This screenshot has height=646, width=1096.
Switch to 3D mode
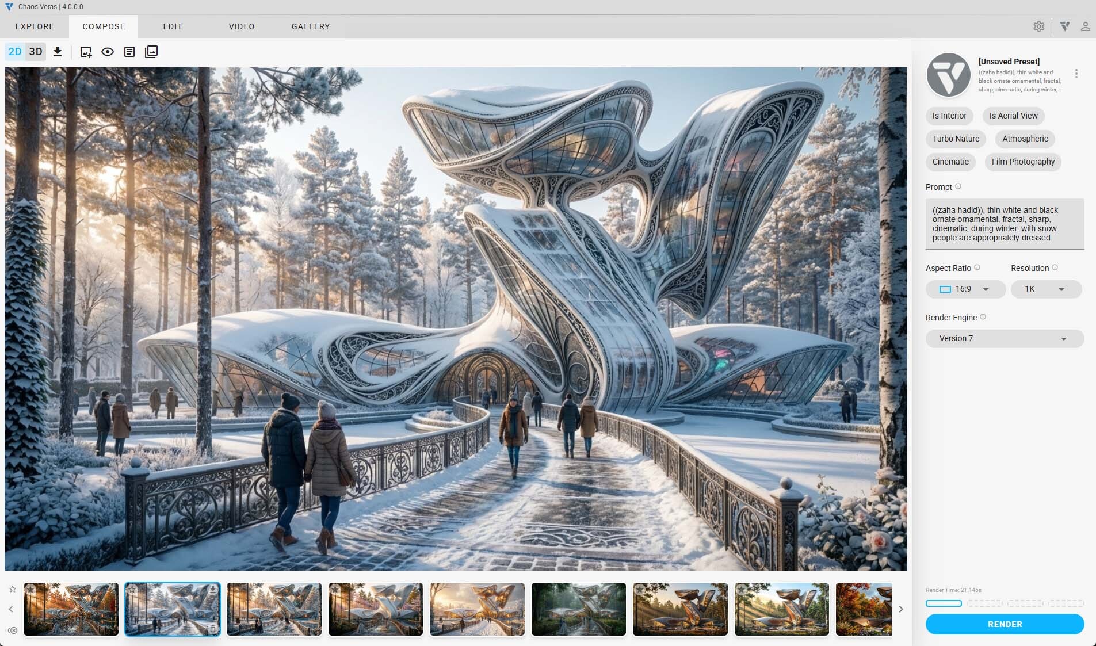click(36, 52)
